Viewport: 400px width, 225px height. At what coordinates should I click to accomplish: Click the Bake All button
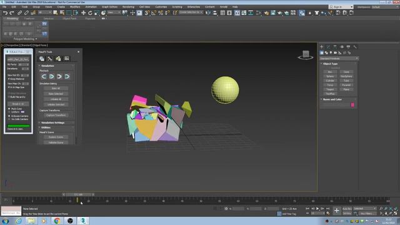56,89
